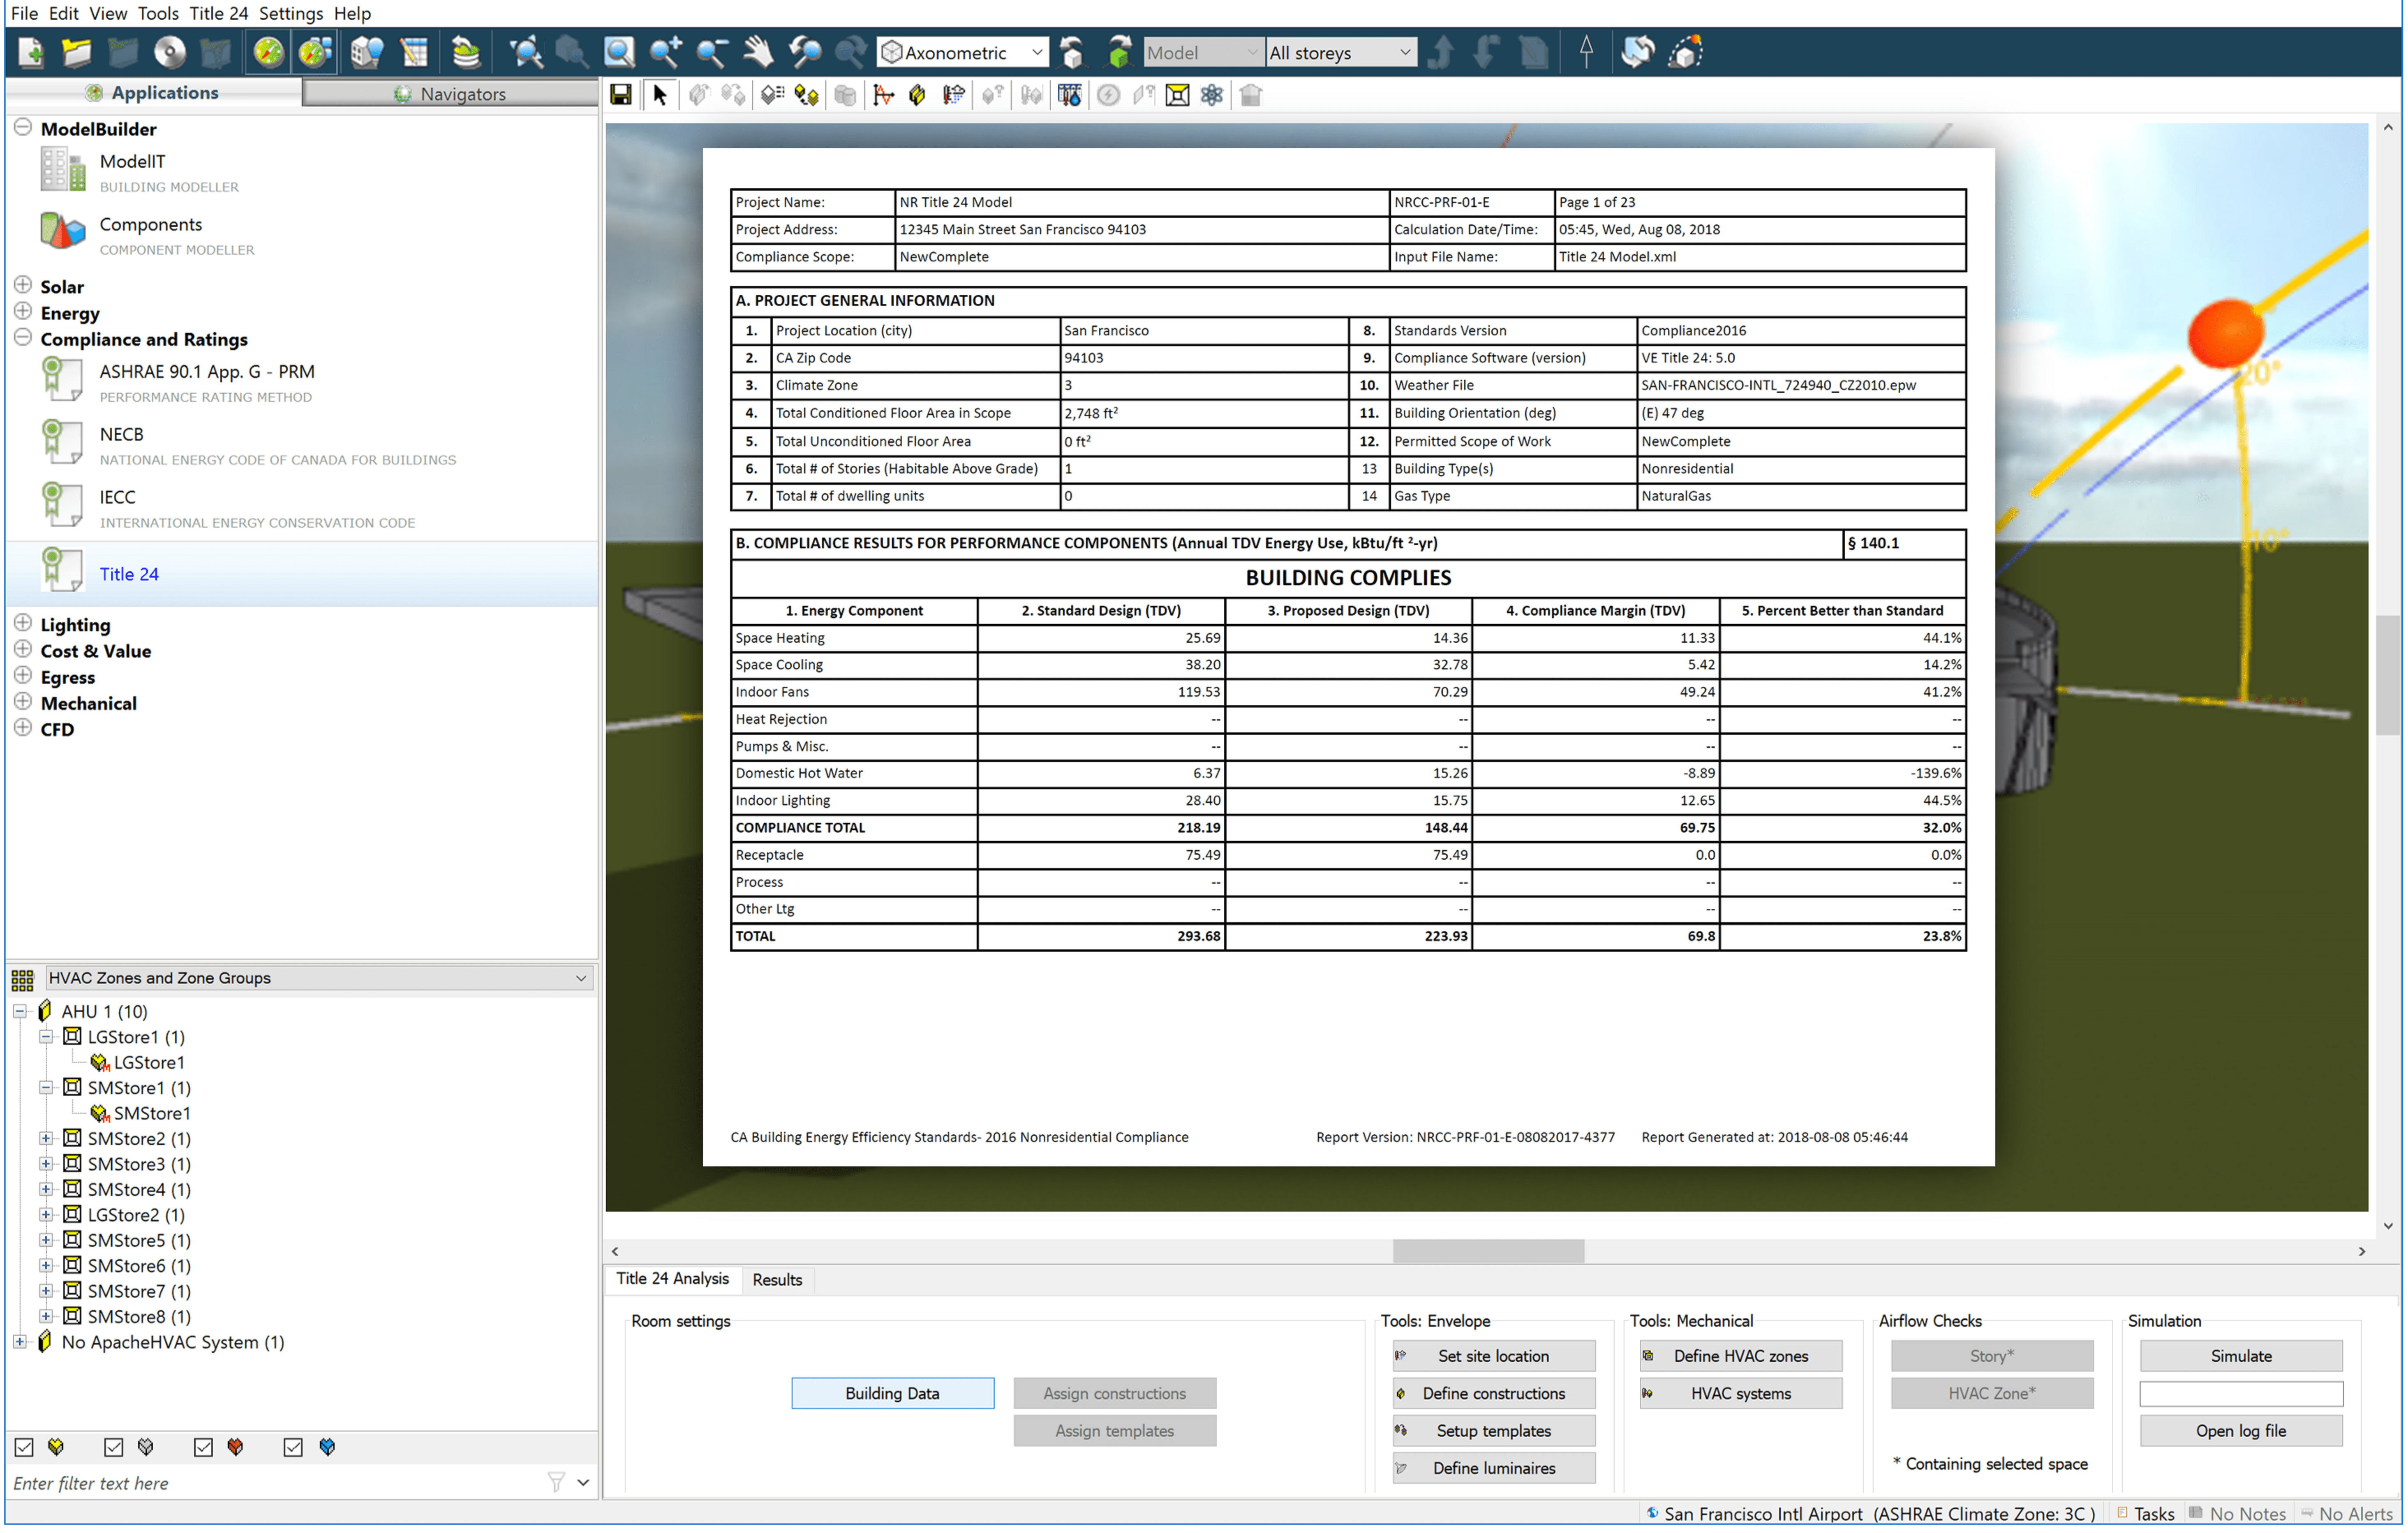Toggle checkbox beside yellow room cube
2408x1533 pixels.
24,1447
